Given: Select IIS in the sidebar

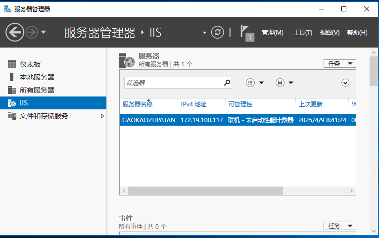Looking at the screenshot, I should [x=53, y=103].
